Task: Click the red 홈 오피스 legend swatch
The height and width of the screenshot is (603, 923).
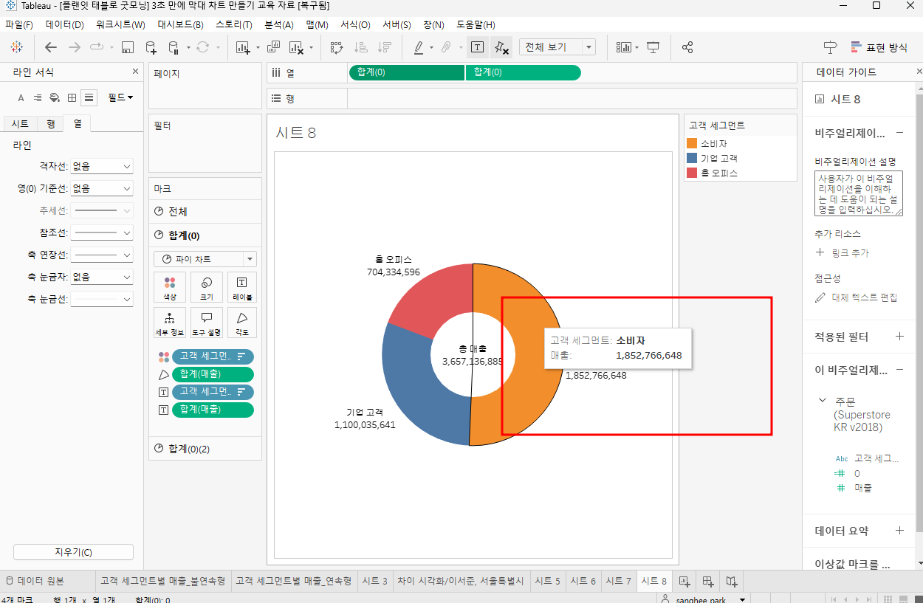Action: point(692,173)
